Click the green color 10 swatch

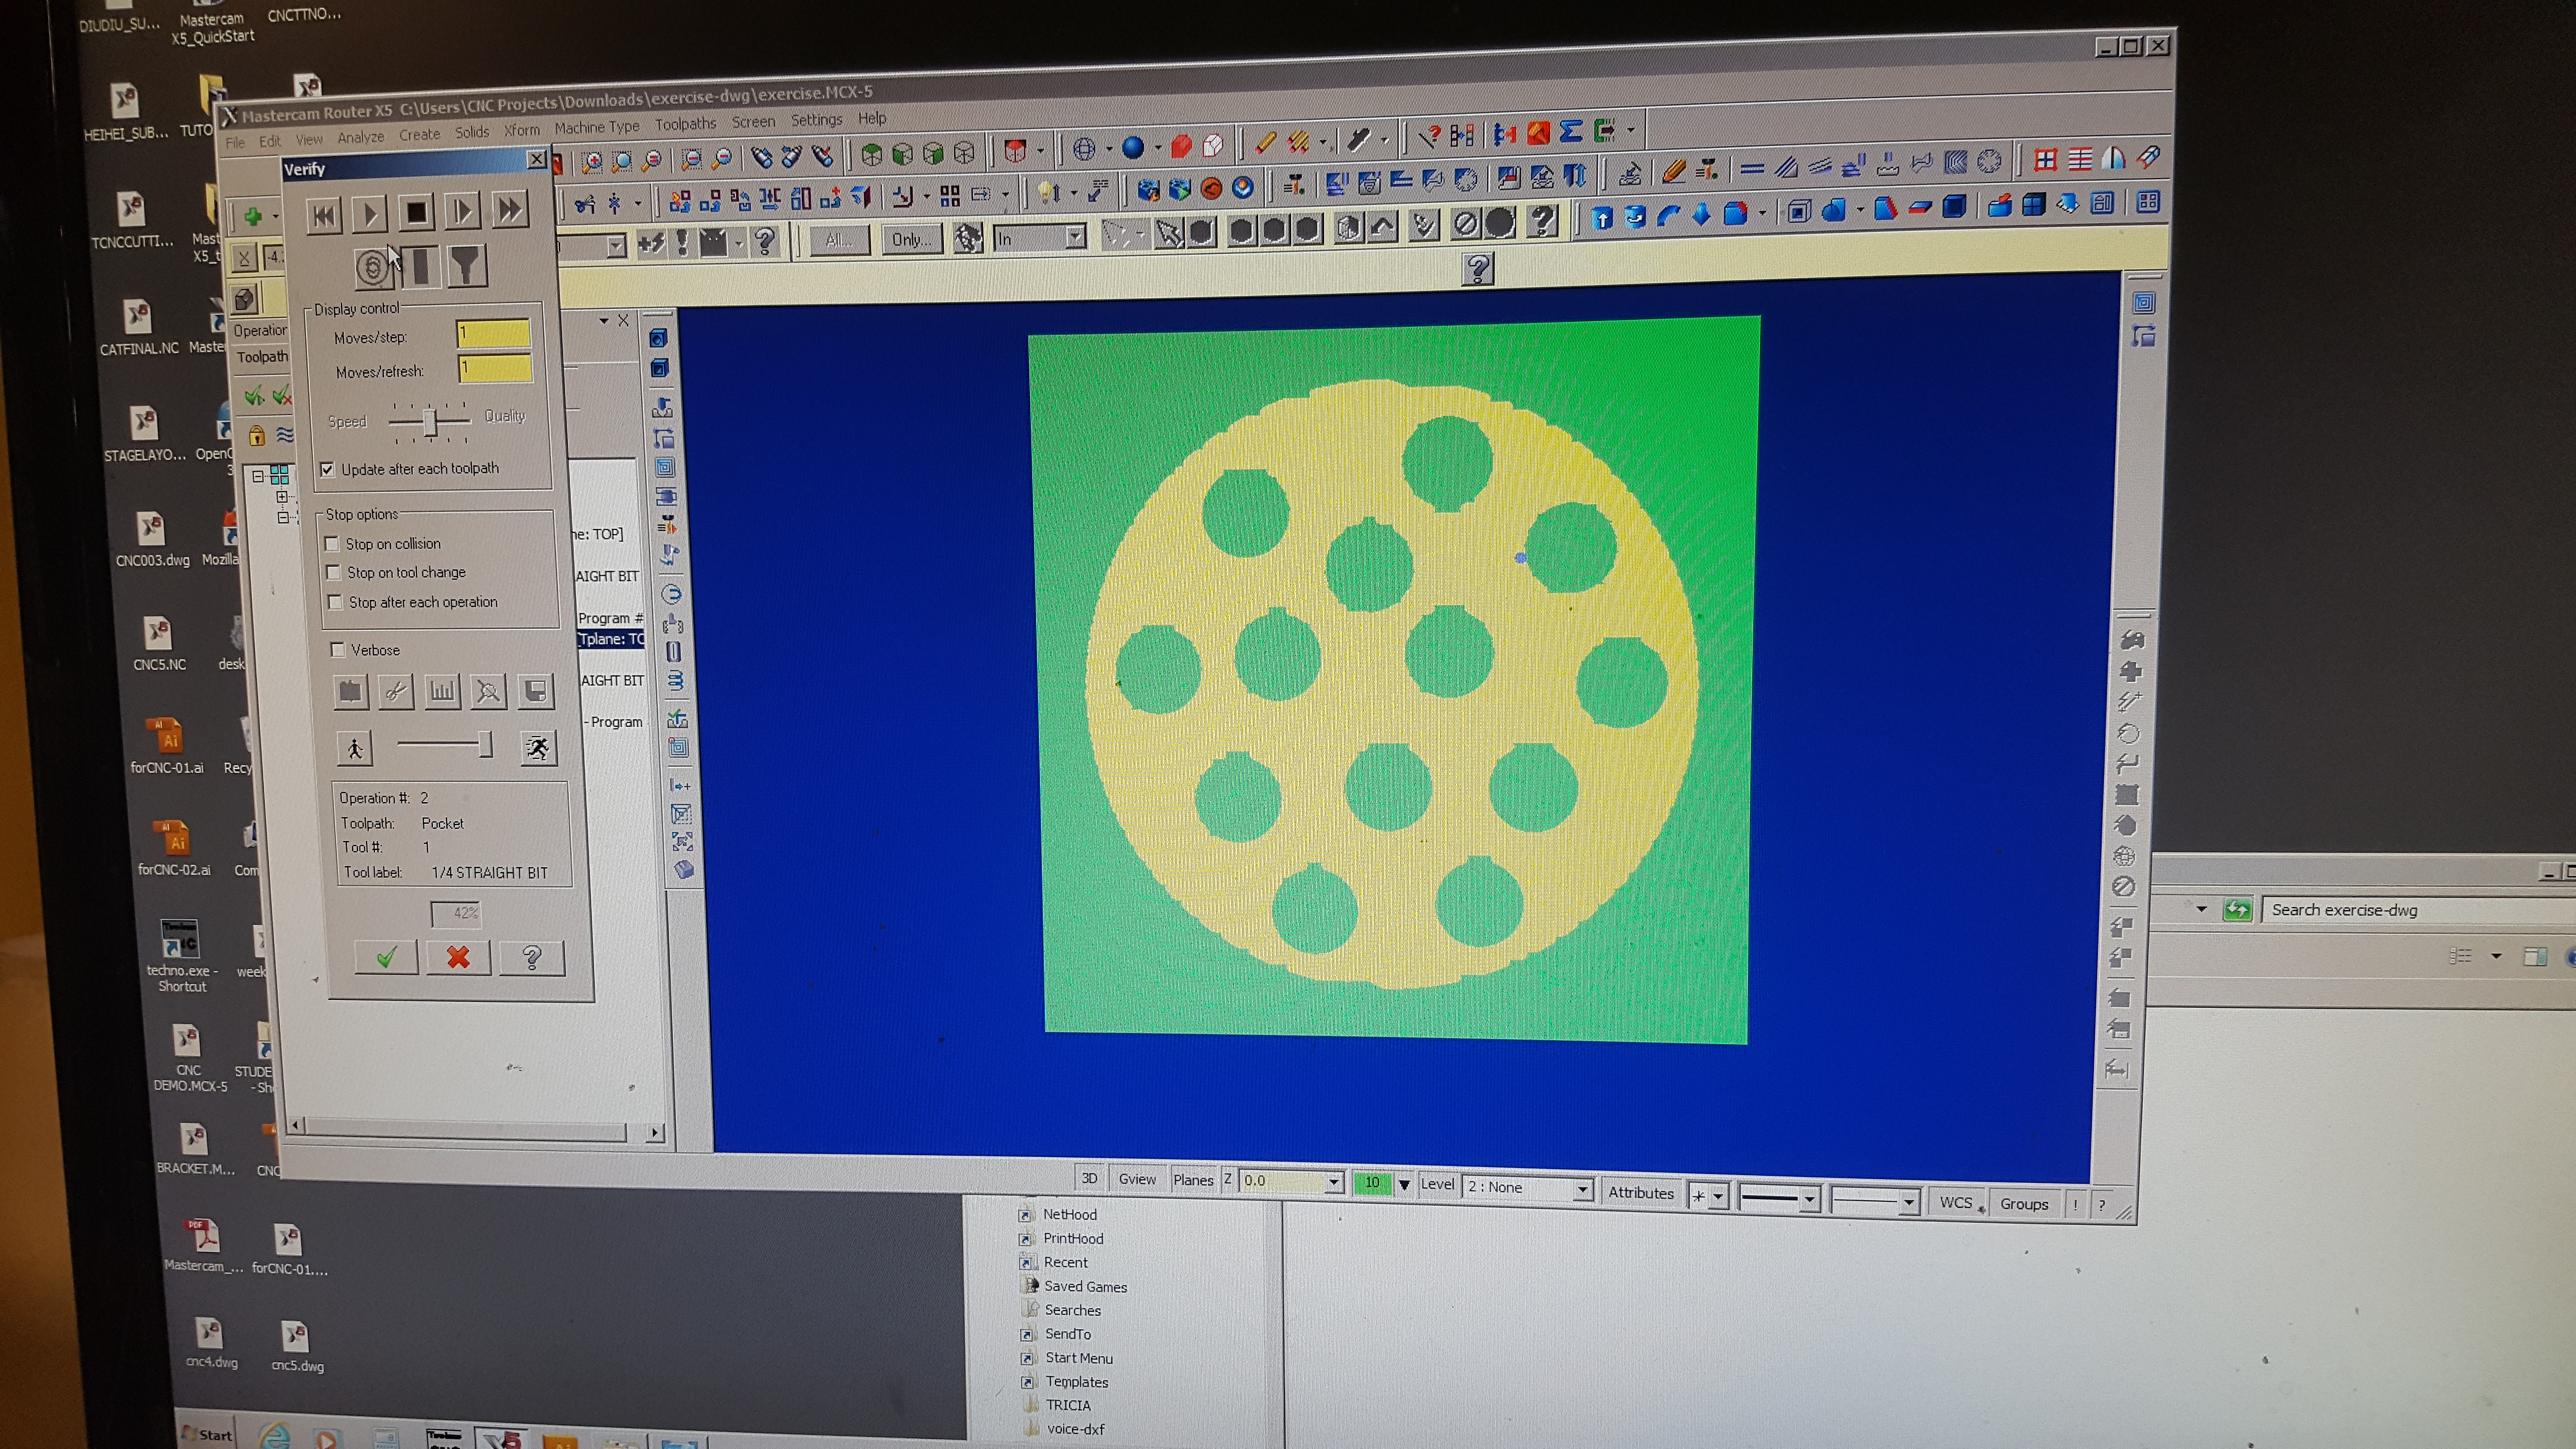tap(1372, 1183)
